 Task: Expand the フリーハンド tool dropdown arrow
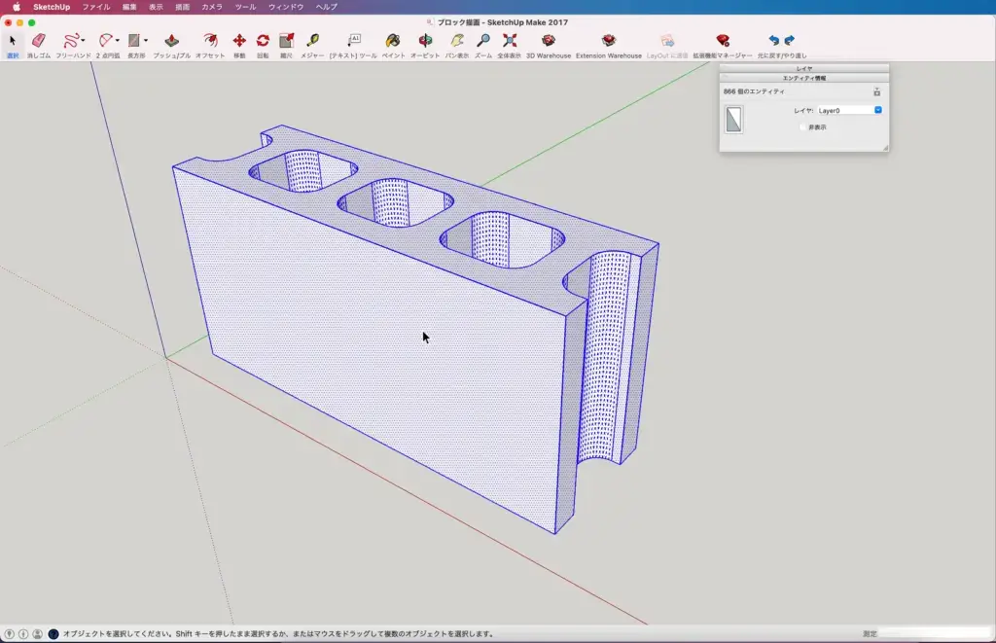pos(84,41)
